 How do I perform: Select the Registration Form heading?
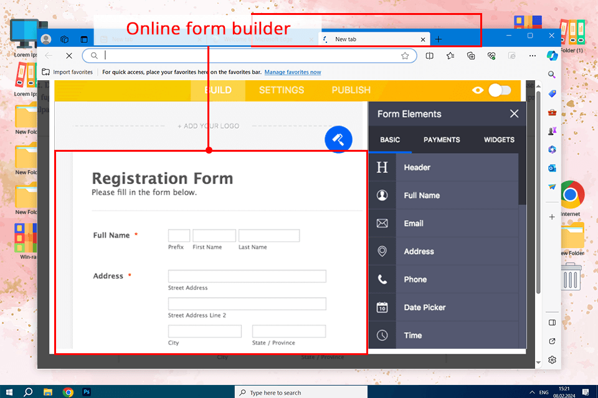tap(162, 178)
